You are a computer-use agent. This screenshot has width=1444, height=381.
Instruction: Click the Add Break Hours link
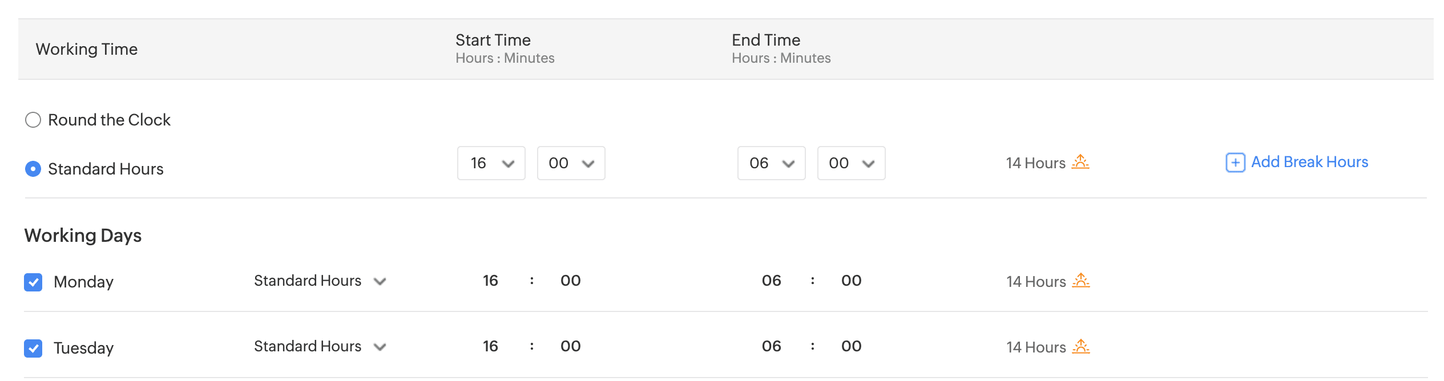click(1309, 162)
